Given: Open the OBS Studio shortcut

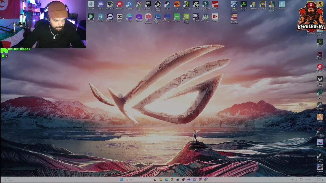Looking at the screenshot, I should coord(110,5).
